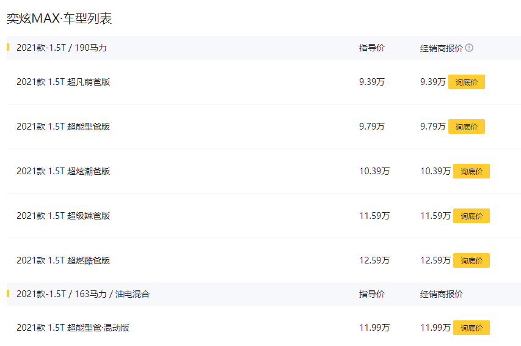Open the 2021款 1.5T 超凡萌爸版 model link
The image size is (521, 346).
[x=63, y=82]
